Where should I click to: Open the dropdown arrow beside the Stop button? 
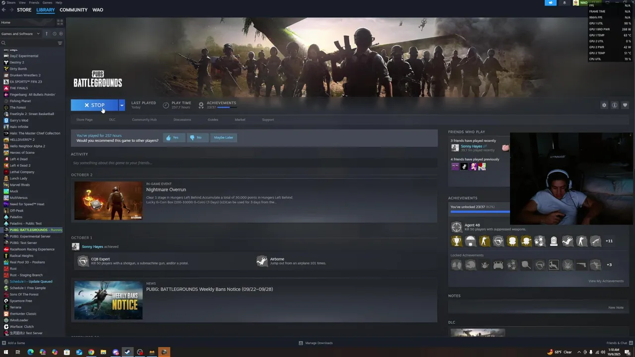pos(122,105)
